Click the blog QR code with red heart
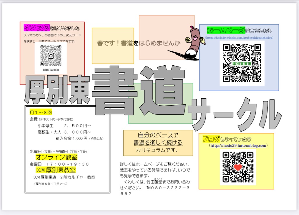 (238, 167)
